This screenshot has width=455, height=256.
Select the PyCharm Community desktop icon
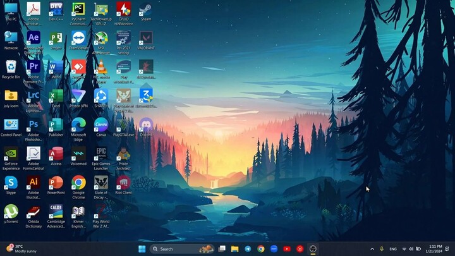(x=78, y=10)
